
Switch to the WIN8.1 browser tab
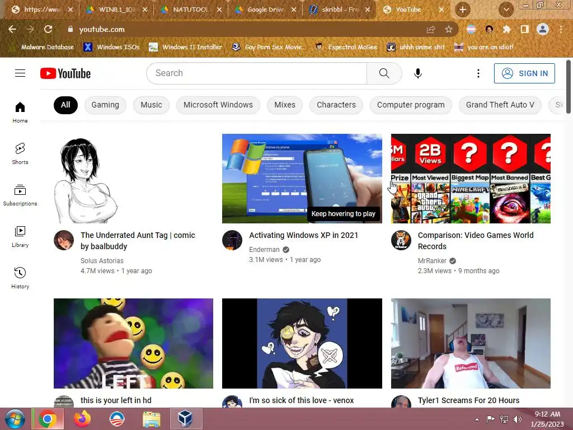116,10
